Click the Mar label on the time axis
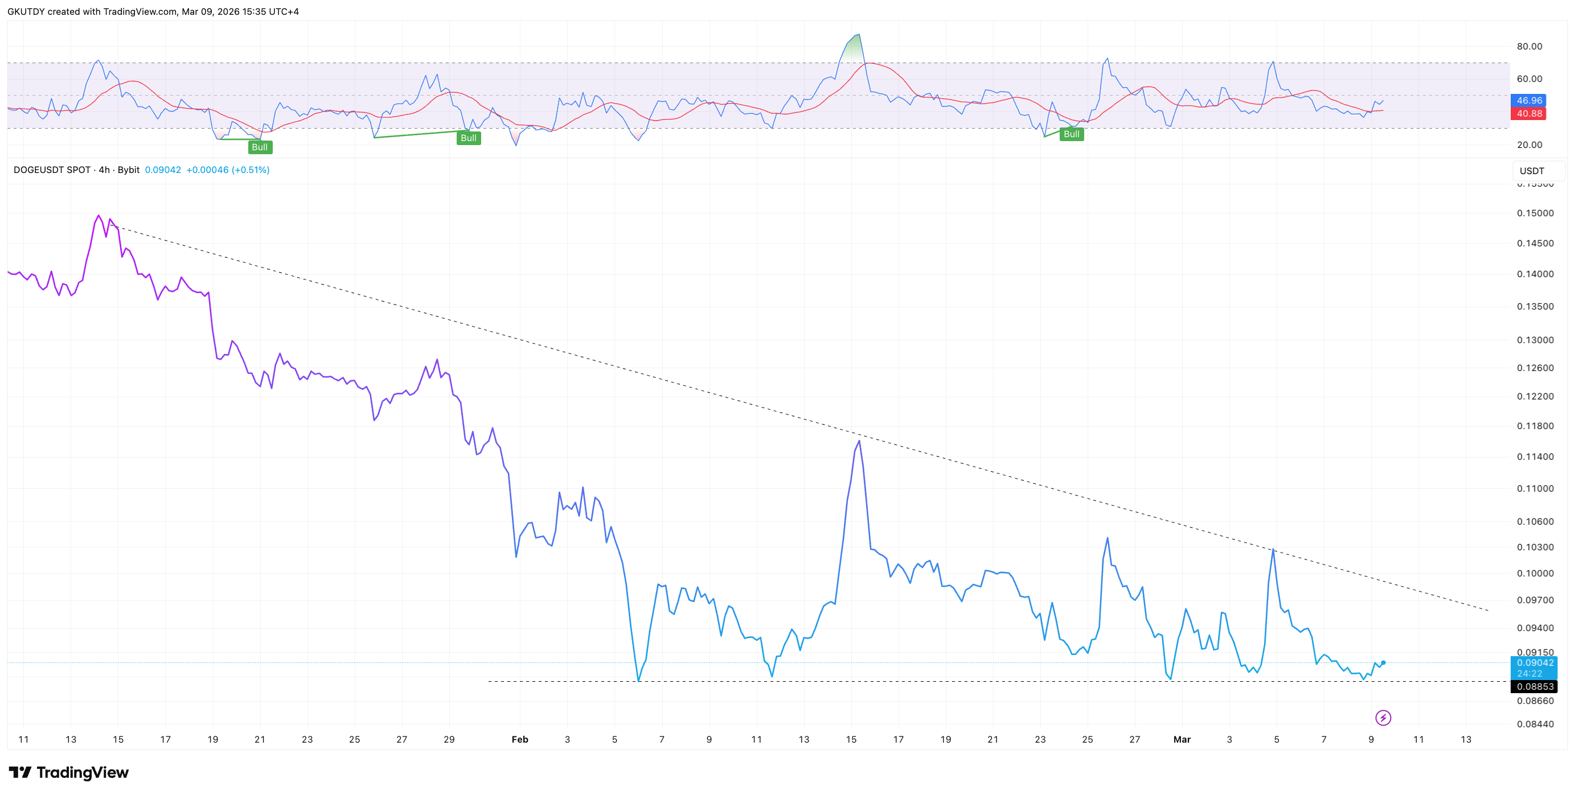 (1182, 739)
